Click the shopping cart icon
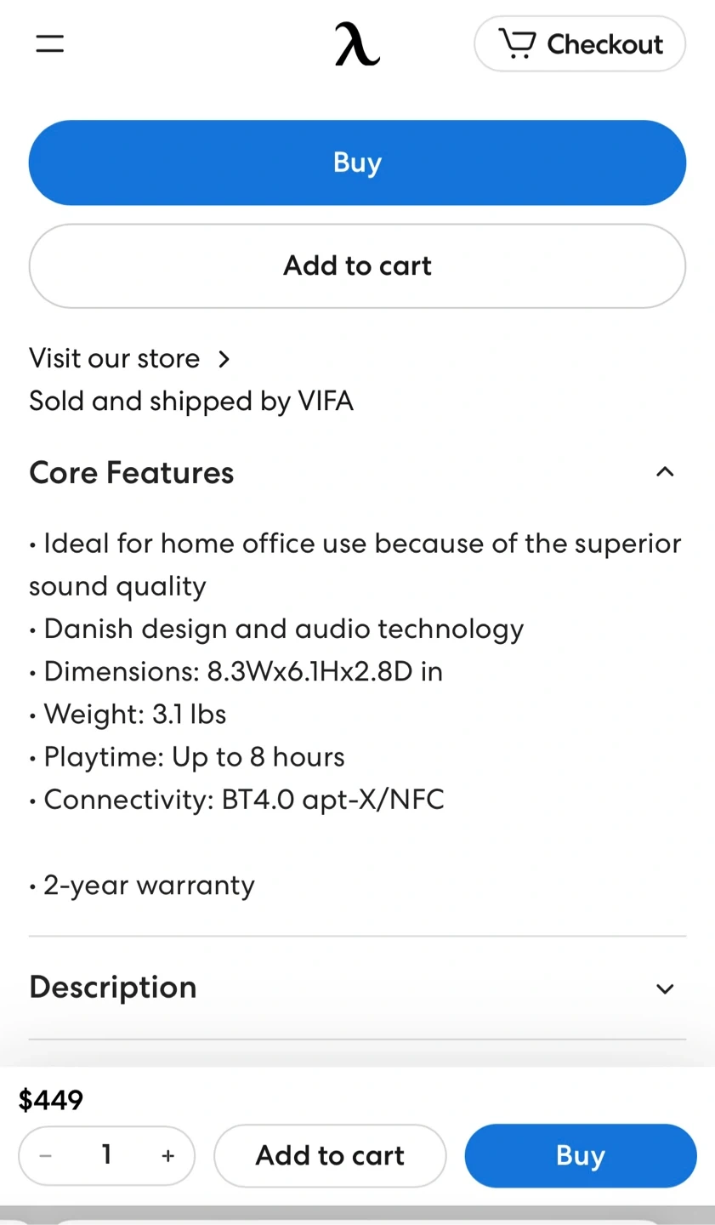 (517, 43)
